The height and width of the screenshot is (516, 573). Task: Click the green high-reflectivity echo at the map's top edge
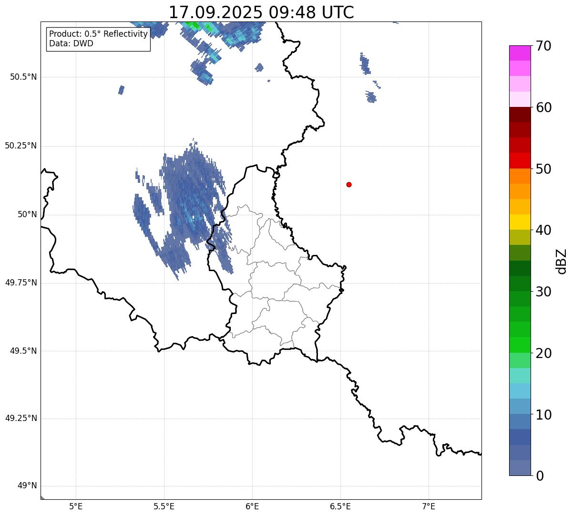193,24
